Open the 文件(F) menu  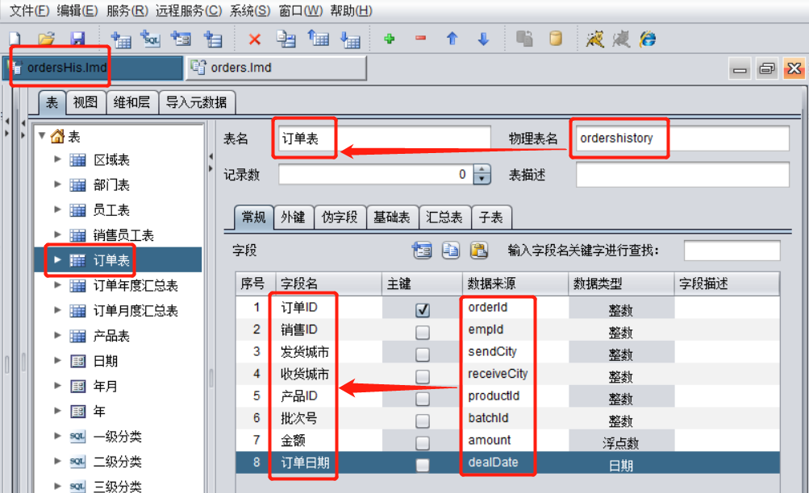tap(29, 10)
